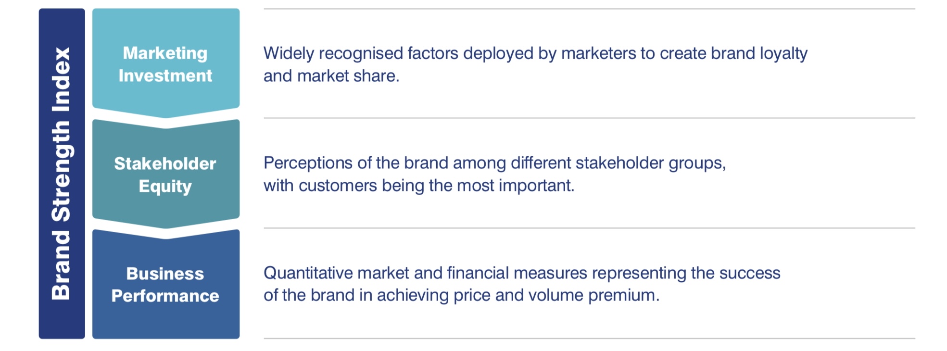Screen dimensions: 947x351
Task: Click the word "Performance" in the dark-blue block
Action: (165, 296)
